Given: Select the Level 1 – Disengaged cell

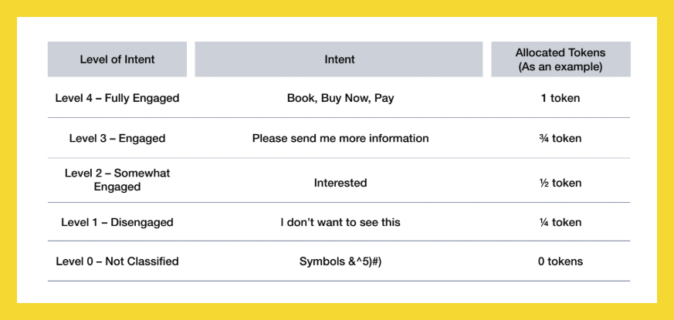Looking at the screenshot, I should tap(117, 222).
